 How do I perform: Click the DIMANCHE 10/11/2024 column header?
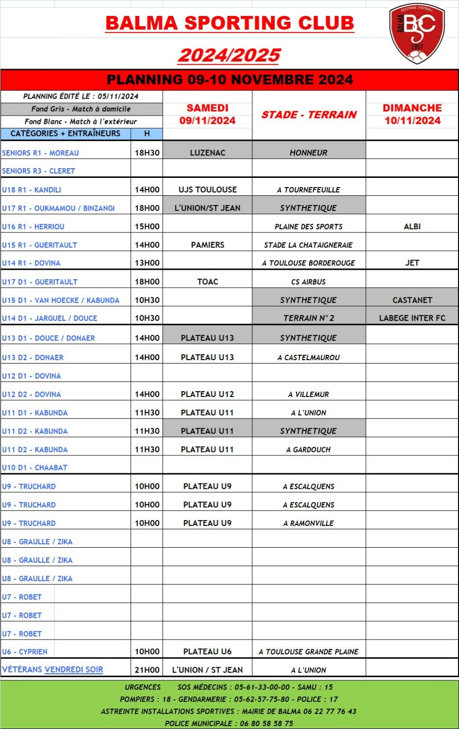tap(412, 114)
